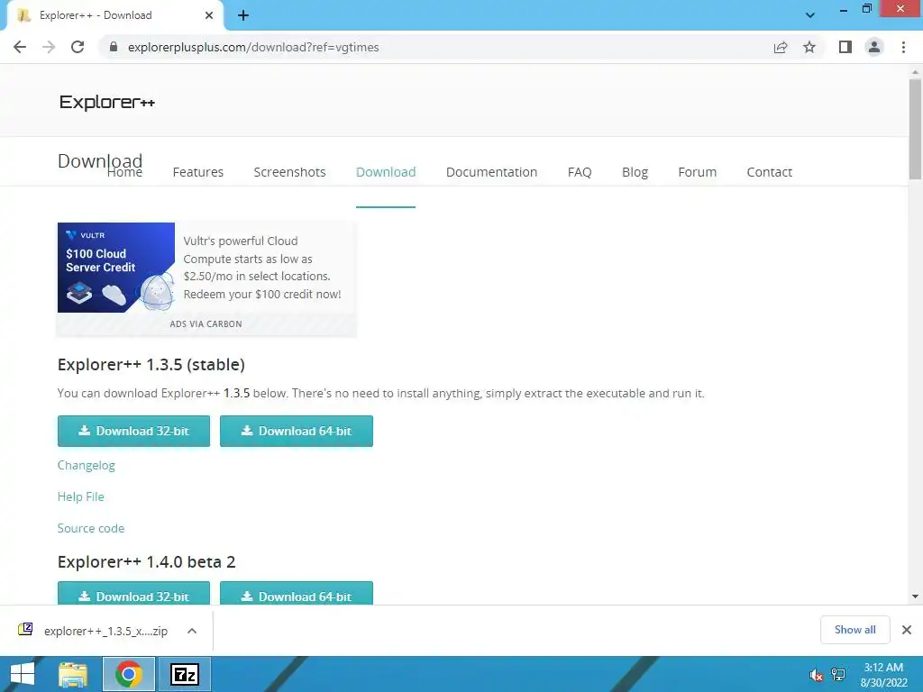This screenshot has width=923, height=692.
Task: Open the Changelog link
Action: [86, 465]
